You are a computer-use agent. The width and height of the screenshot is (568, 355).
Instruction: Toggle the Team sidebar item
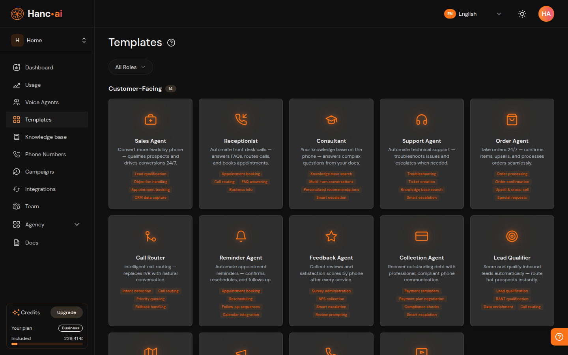click(32, 206)
